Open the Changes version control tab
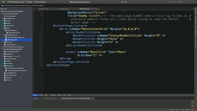The width and height of the screenshot is (197, 111). click(x=53, y=95)
